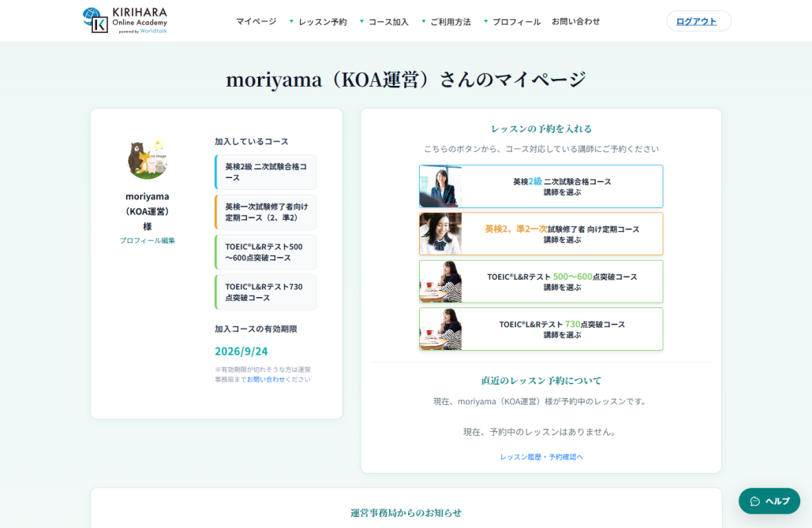Expand the ご利用方法 dropdown menu
812x528 pixels.
[x=447, y=22]
